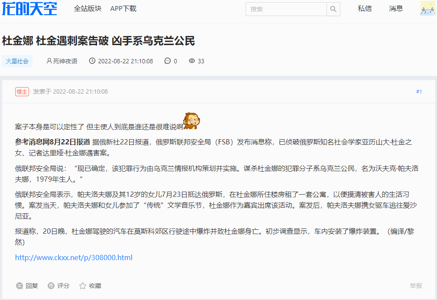Click the 评分 rating icon
The image size is (437, 300).
click(51, 286)
